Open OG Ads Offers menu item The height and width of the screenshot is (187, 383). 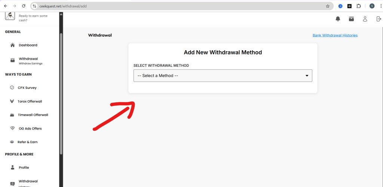30,128
